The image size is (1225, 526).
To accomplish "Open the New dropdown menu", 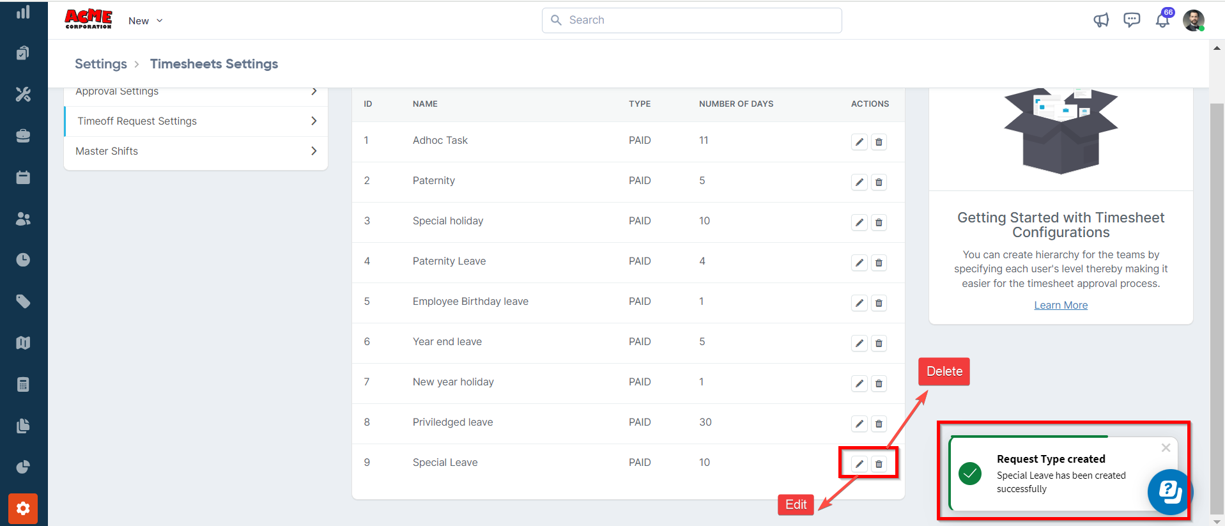I will click(x=145, y=20).
